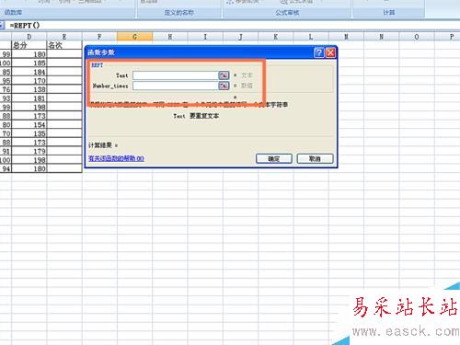This screenshot has width=460, height=345.
Task: Open the help link for this function
Action: click(116, 158)
